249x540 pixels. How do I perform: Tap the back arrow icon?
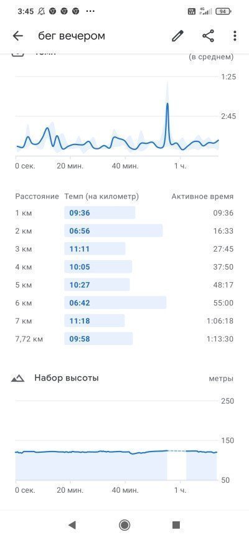click(x=17, y=36)
